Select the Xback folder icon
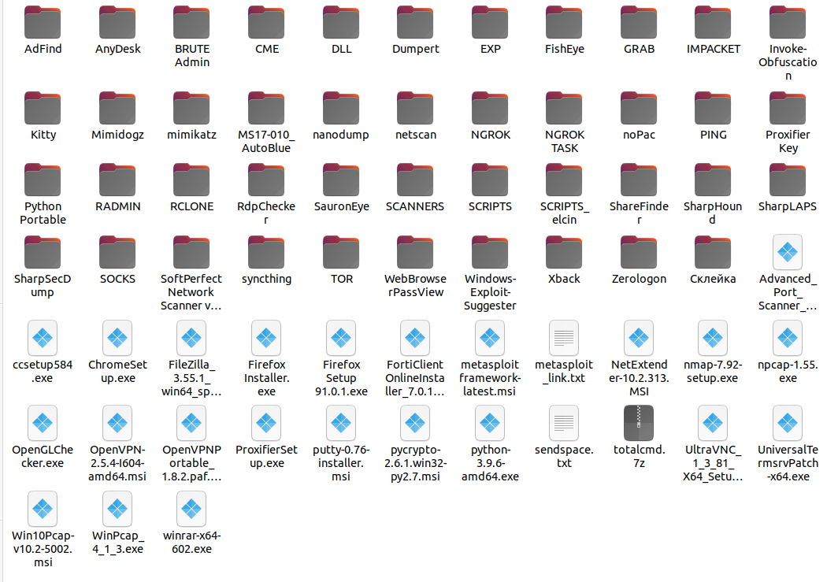Screen dimensions: 827x582 point(565,253)
